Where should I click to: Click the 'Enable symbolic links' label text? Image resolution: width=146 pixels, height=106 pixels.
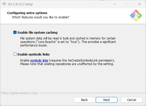pyautogui.click(x=34, y=54)
